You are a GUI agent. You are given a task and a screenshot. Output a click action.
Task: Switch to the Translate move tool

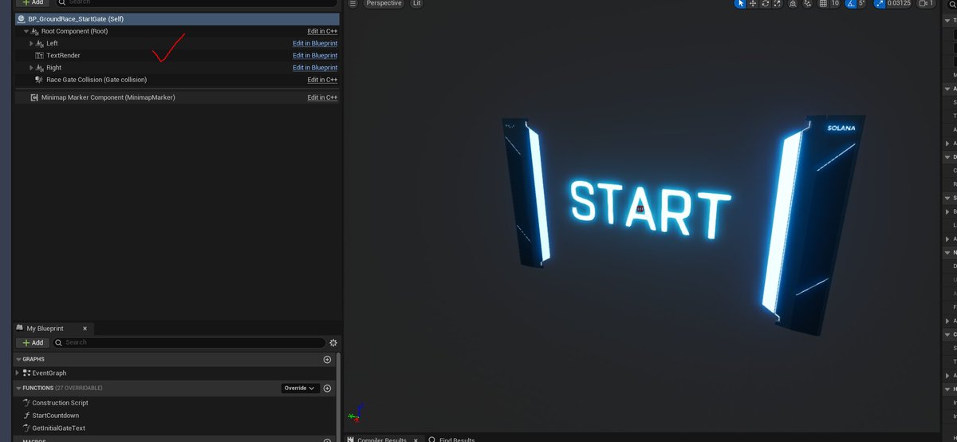tap(753, 3)
